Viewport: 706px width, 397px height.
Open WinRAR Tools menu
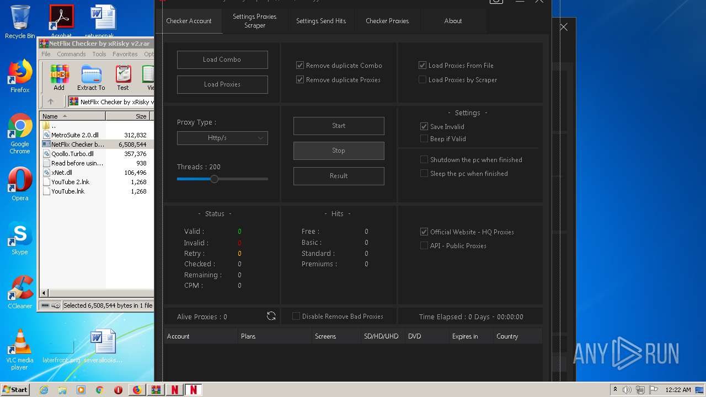pyautogui.click(x=99, y=54)
